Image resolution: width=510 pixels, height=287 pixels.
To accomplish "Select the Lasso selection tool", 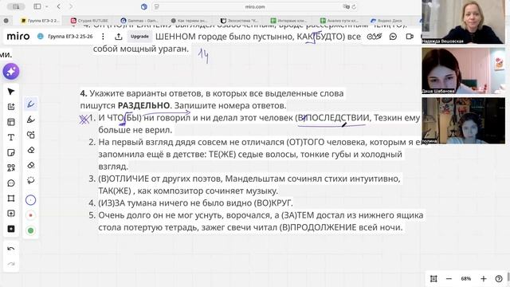I will pyautogui.click(x=31, y=180).
